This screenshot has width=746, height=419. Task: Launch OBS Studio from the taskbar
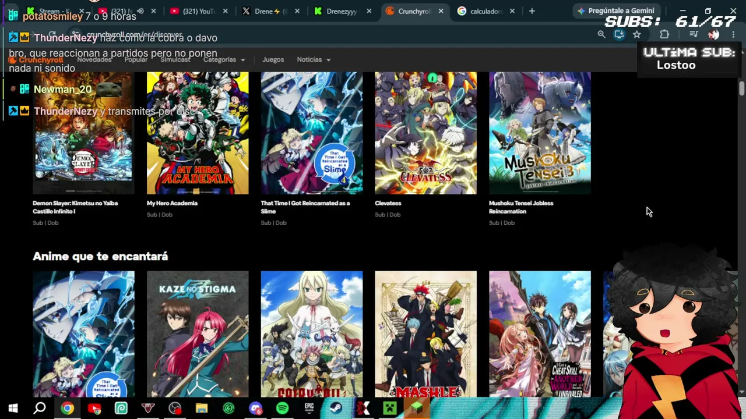[175, 409]
